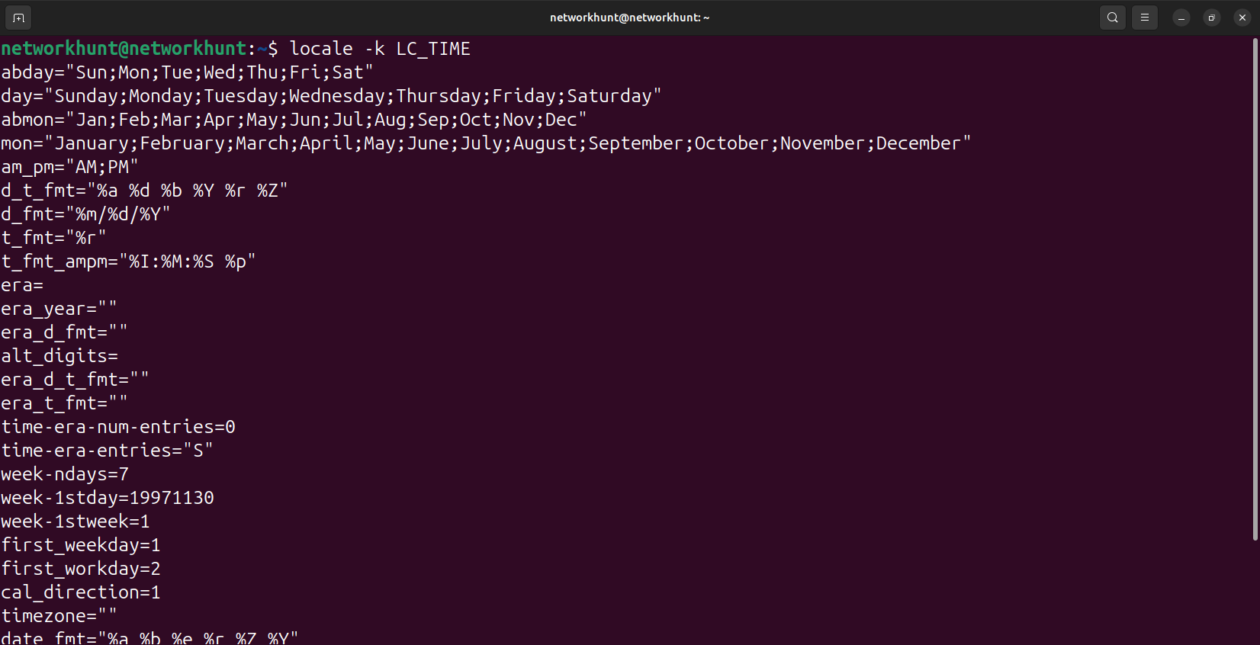Click the vertical scrollbar handle
The image size is (1260, 645).
(x=1255, y=290)
